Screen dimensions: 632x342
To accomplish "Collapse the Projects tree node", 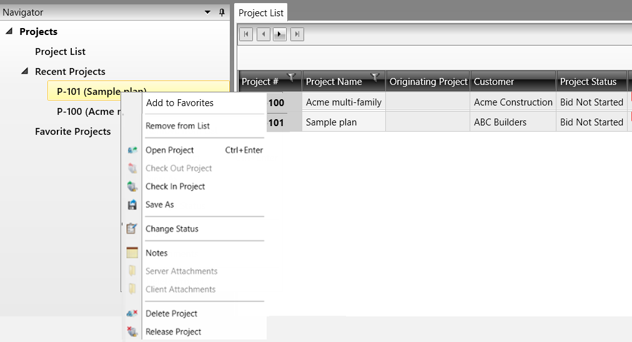I will tap(9, 31).
